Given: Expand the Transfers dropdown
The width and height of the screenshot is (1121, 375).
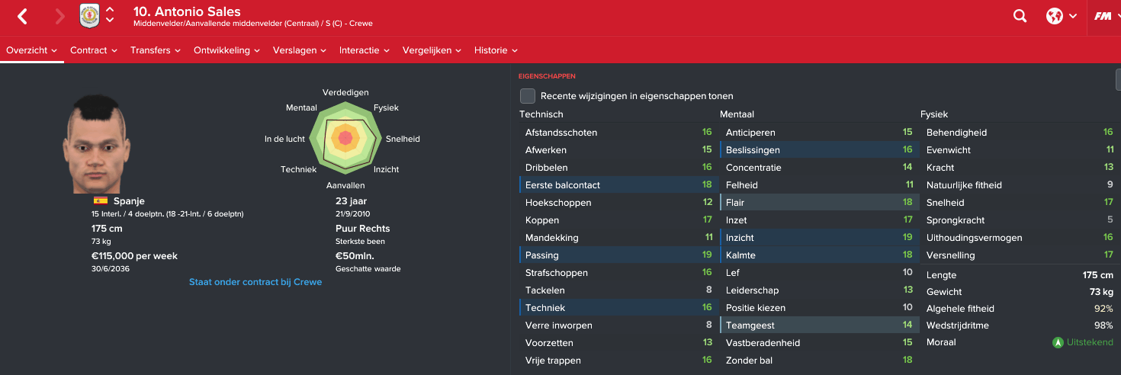Looking at the screenshot, I should pyautogui.click(x=155, y=50).
